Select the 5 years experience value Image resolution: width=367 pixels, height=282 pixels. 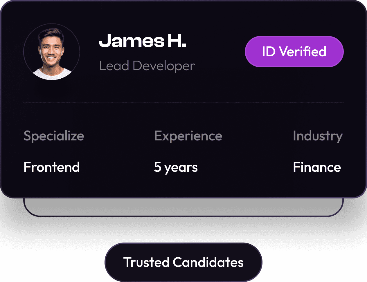pyautogui.click(x=176, y=167)
